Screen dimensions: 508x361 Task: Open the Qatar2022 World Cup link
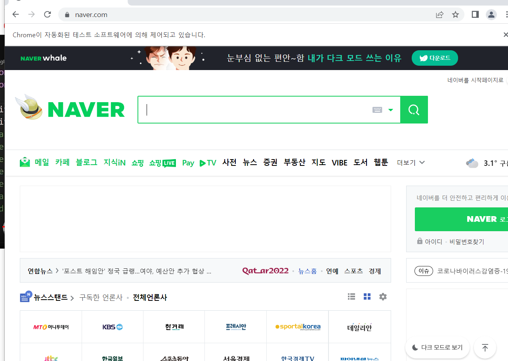pos(265,271)
